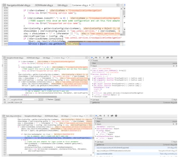Click horizontal scrollbar in bottom panel code editor
This screenshot has width=180, height=160.
(x=35, y=155)
